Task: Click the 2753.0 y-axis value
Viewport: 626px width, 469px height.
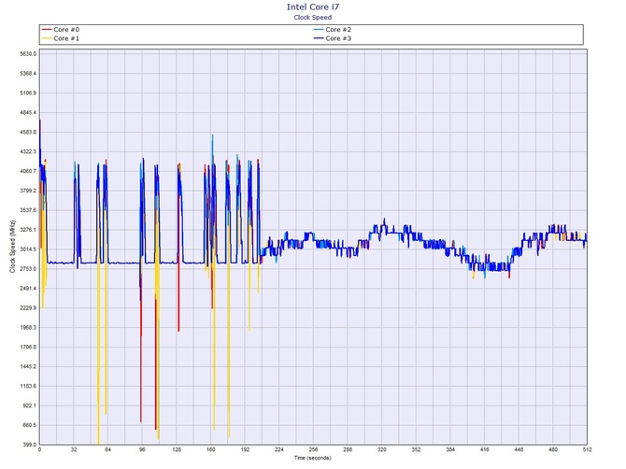Action: 28,269
